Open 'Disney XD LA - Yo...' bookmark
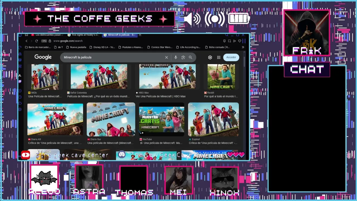Screen dimensions: 357x201 (102, 47)
